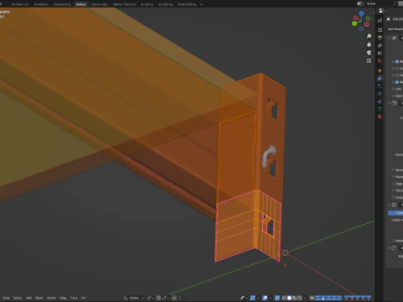Open the Game Logic workspace tab
This screenshot has height=302, width=403.
[99, 4]
